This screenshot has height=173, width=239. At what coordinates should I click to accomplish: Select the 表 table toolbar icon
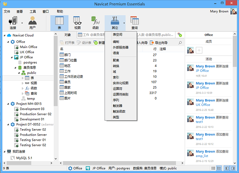click(x=59, y=23)
